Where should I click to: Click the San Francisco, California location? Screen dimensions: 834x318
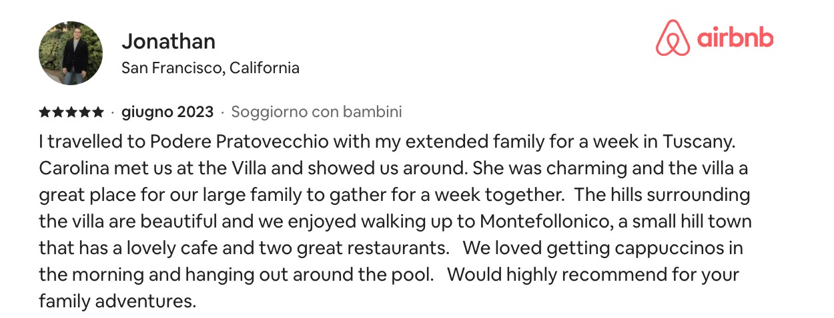[x=210, y=68]
